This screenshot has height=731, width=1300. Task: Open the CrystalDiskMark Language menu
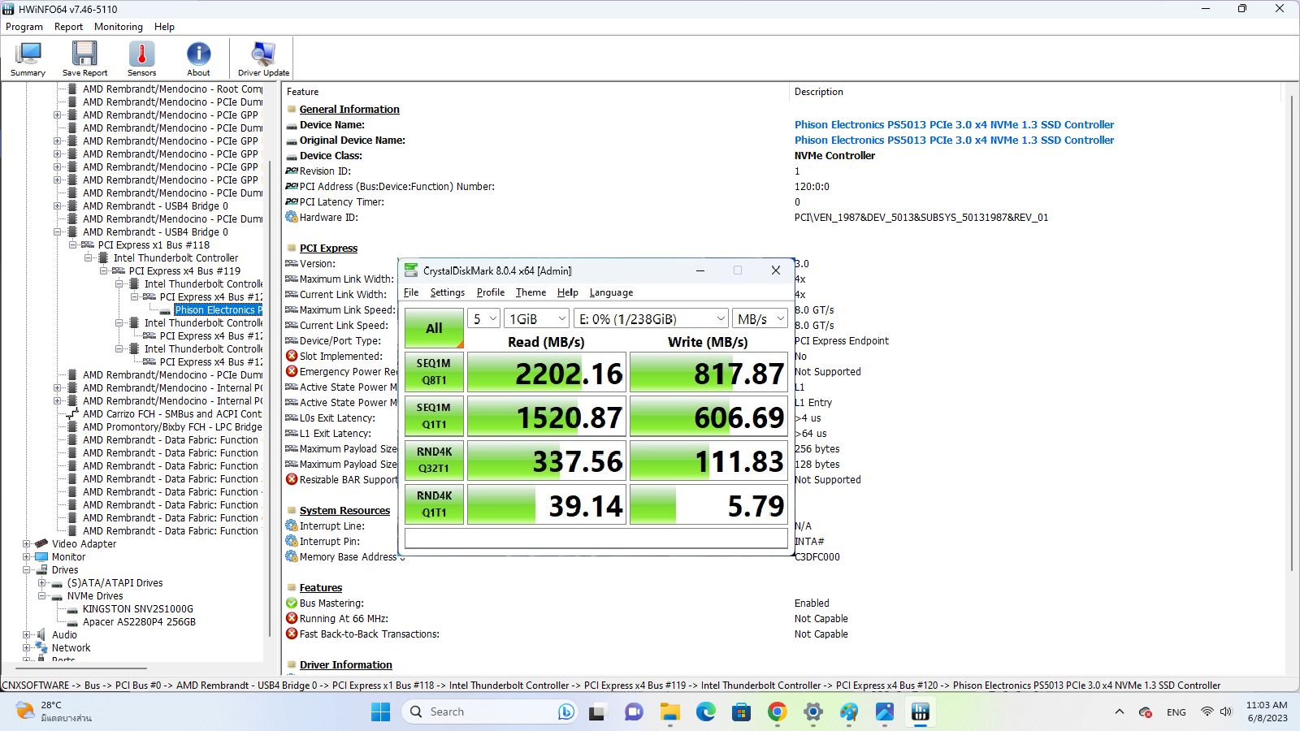(x=611, y=292)
